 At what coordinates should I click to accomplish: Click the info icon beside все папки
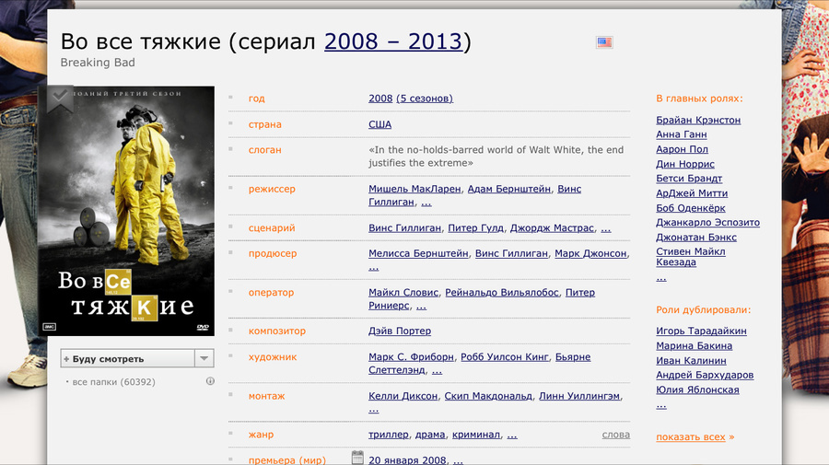(x=210, y=381)
